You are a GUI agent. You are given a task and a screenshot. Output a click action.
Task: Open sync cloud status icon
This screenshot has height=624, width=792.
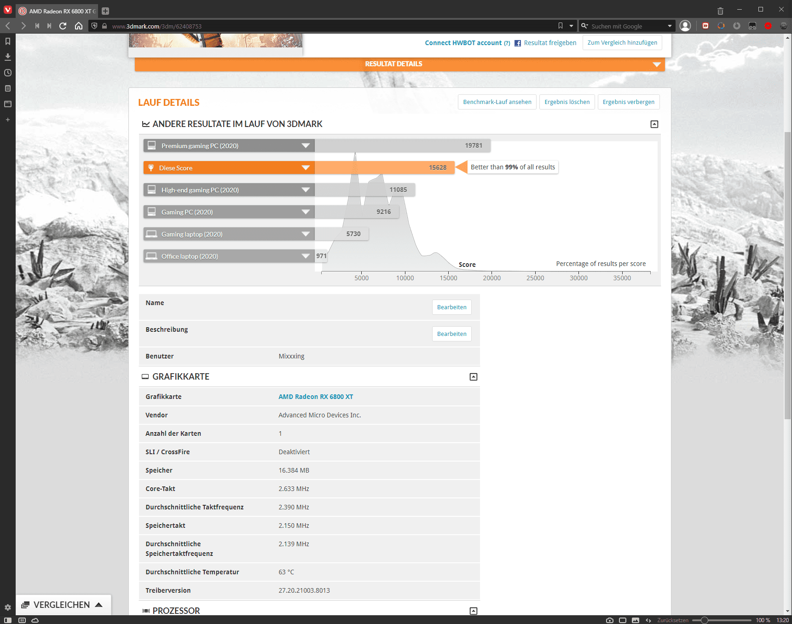click(x=35, y=620)
